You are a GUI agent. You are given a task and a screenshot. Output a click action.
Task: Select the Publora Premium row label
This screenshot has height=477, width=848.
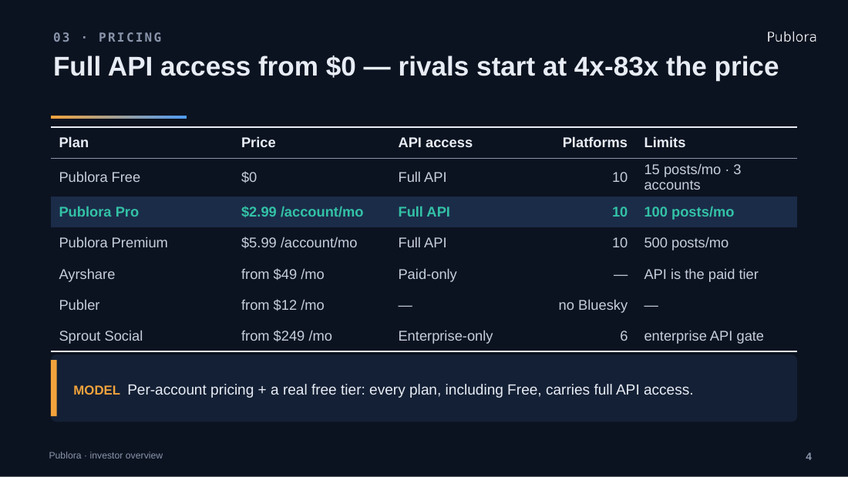click(x=113, y=243)
